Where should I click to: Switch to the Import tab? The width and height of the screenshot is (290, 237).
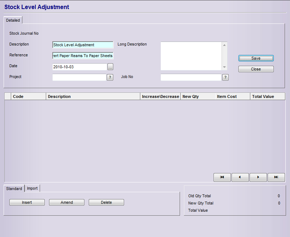32,188
